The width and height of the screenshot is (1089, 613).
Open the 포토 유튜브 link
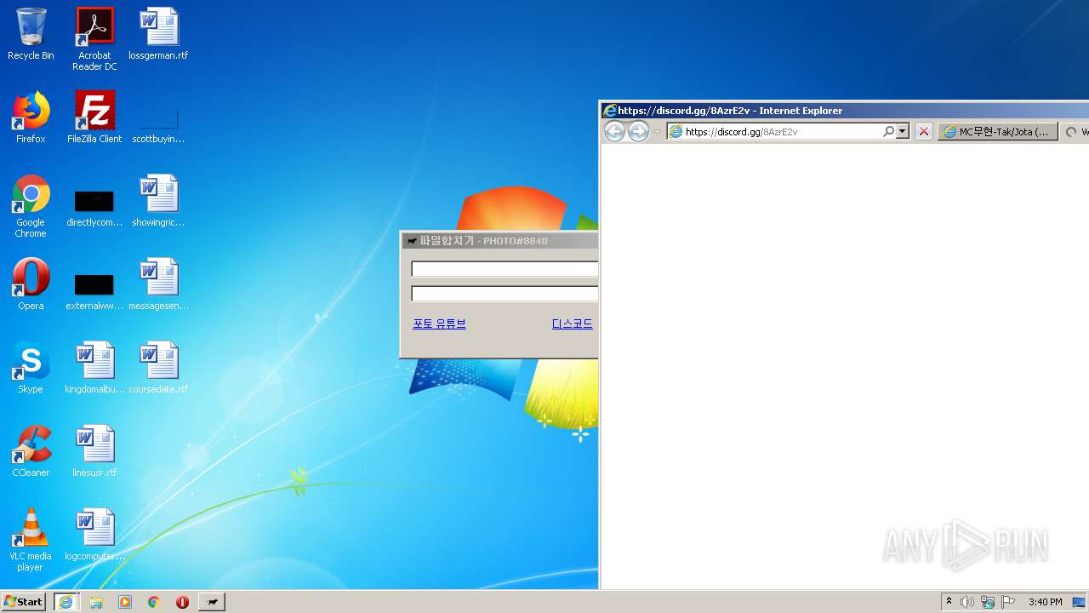point(440,324)
